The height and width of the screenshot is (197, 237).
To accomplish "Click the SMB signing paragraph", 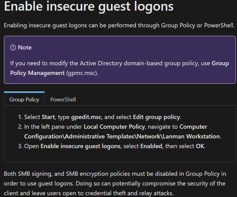I will pos(115,183).
